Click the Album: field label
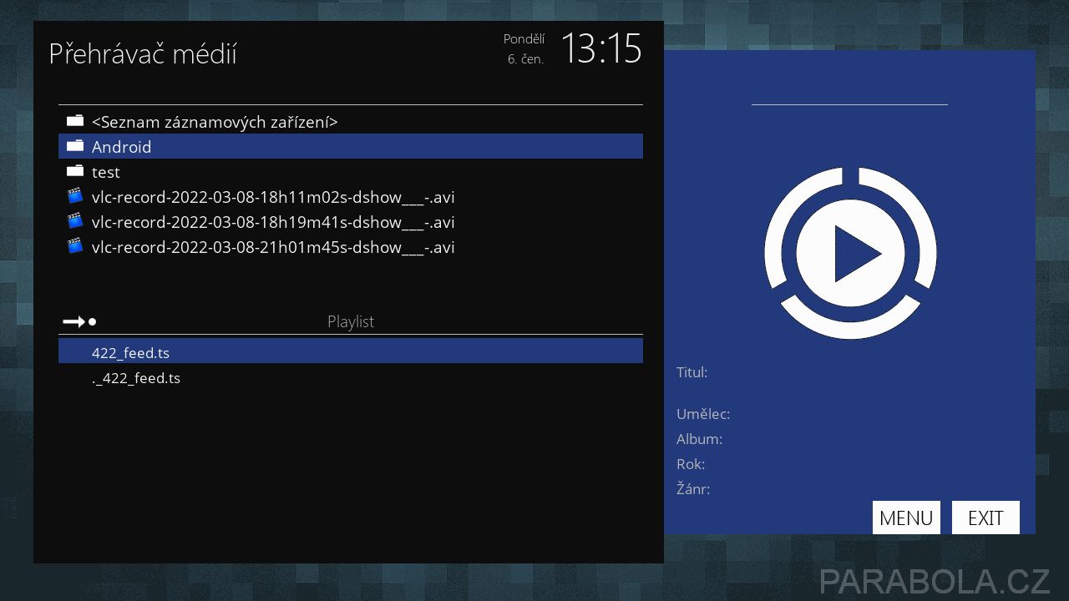This screenshot has height=601, width=1069. coord(699,439)
